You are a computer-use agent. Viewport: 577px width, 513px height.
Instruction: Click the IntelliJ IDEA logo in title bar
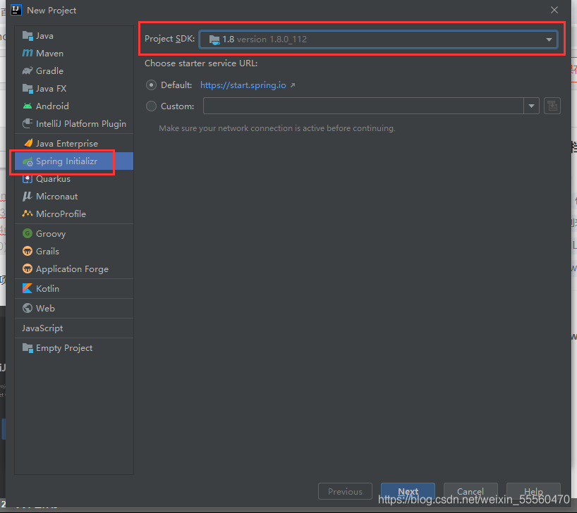tap(16, 10)
